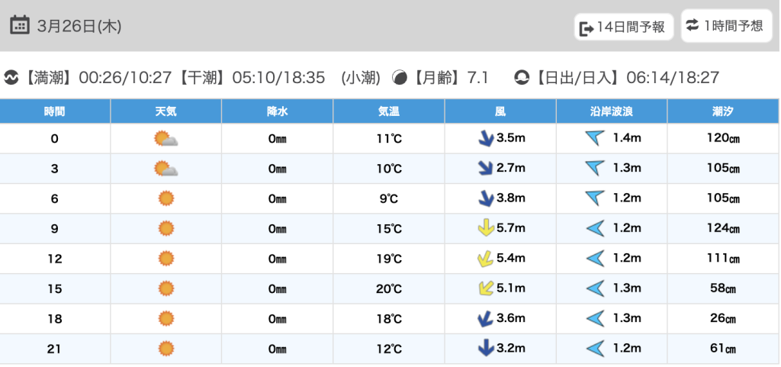Click blue wind arrow showing 3.2m
This screenshot has width=781, height=367.
(x=484, y=349)
